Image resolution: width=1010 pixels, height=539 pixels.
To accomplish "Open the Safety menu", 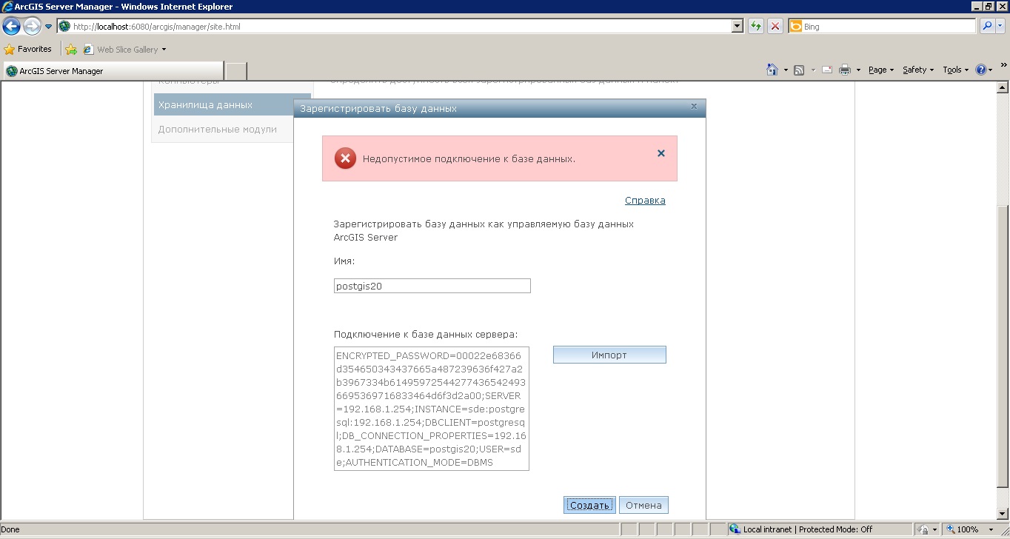I will 918,70.
